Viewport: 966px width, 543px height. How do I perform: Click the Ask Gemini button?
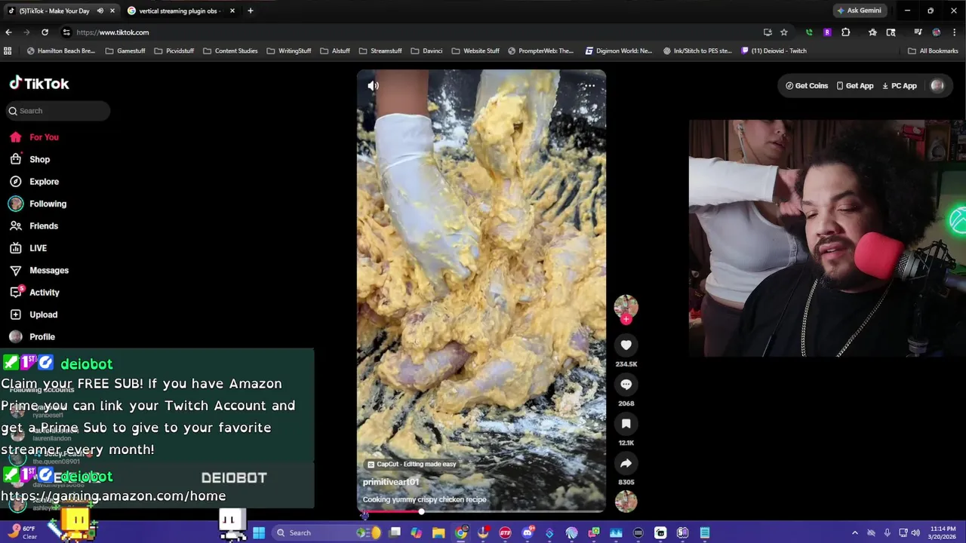point(859,11)
